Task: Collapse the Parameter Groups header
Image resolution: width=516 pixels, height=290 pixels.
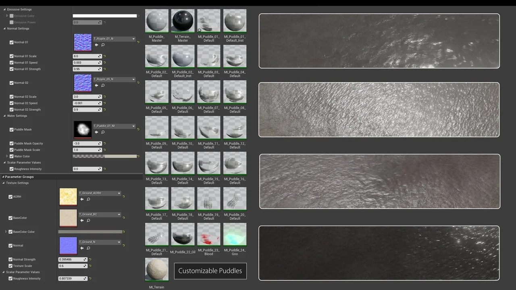Action: pyautogui.click(x=2, y=177)
